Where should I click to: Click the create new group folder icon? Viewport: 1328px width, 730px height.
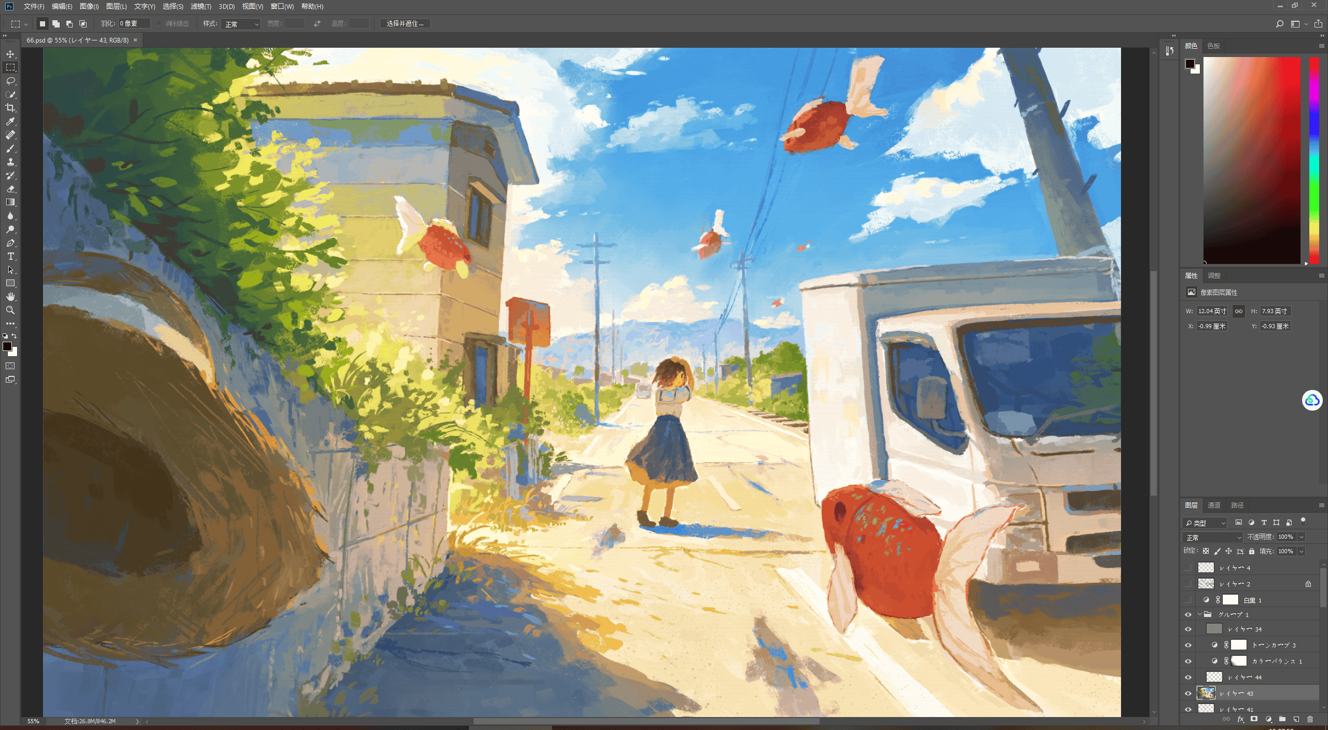(1282, 719)
